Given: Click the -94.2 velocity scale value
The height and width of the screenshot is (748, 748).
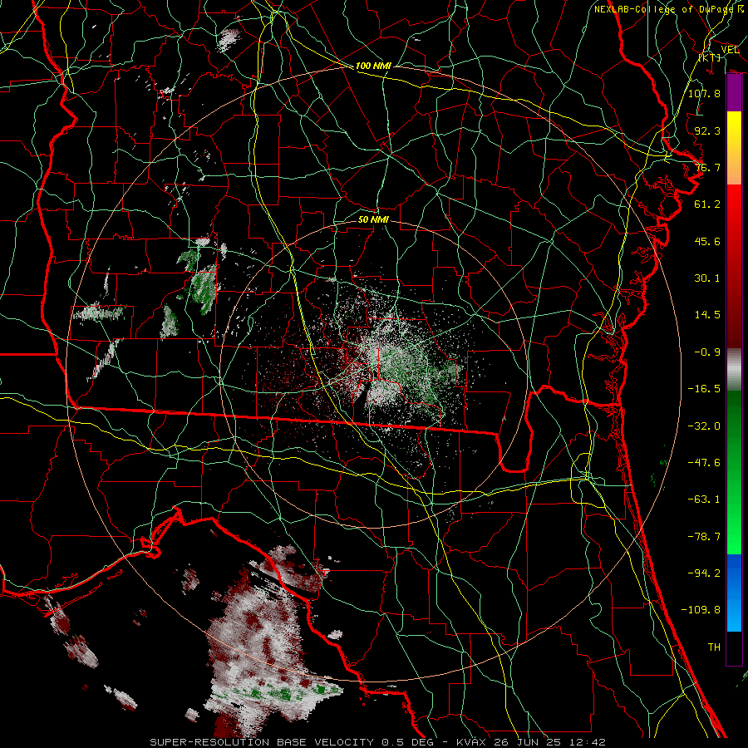Looking at the screenshot, I should point(704,573).
